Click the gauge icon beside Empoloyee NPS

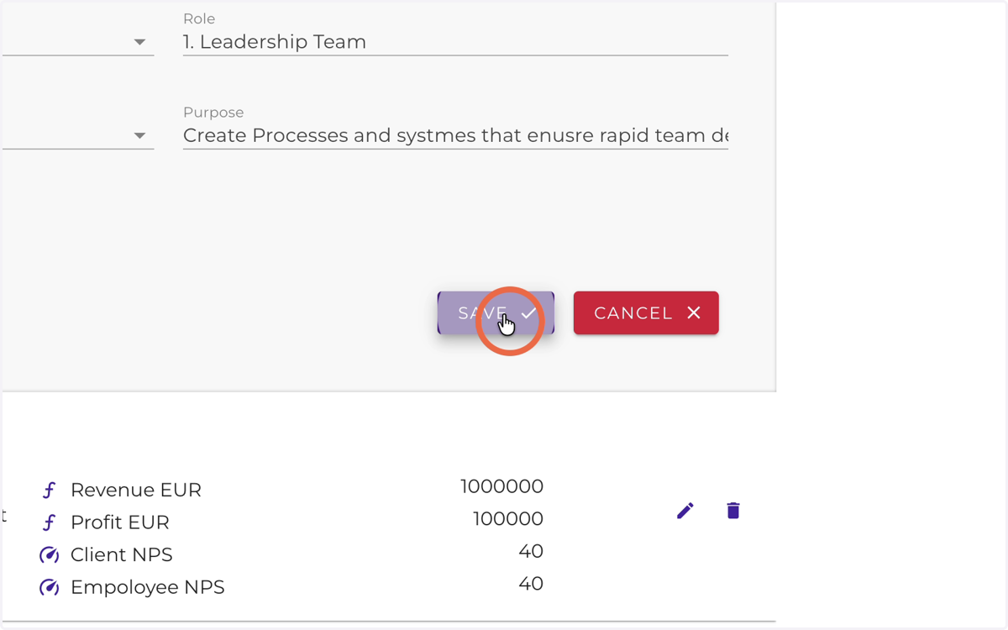(x=50, y=588)
